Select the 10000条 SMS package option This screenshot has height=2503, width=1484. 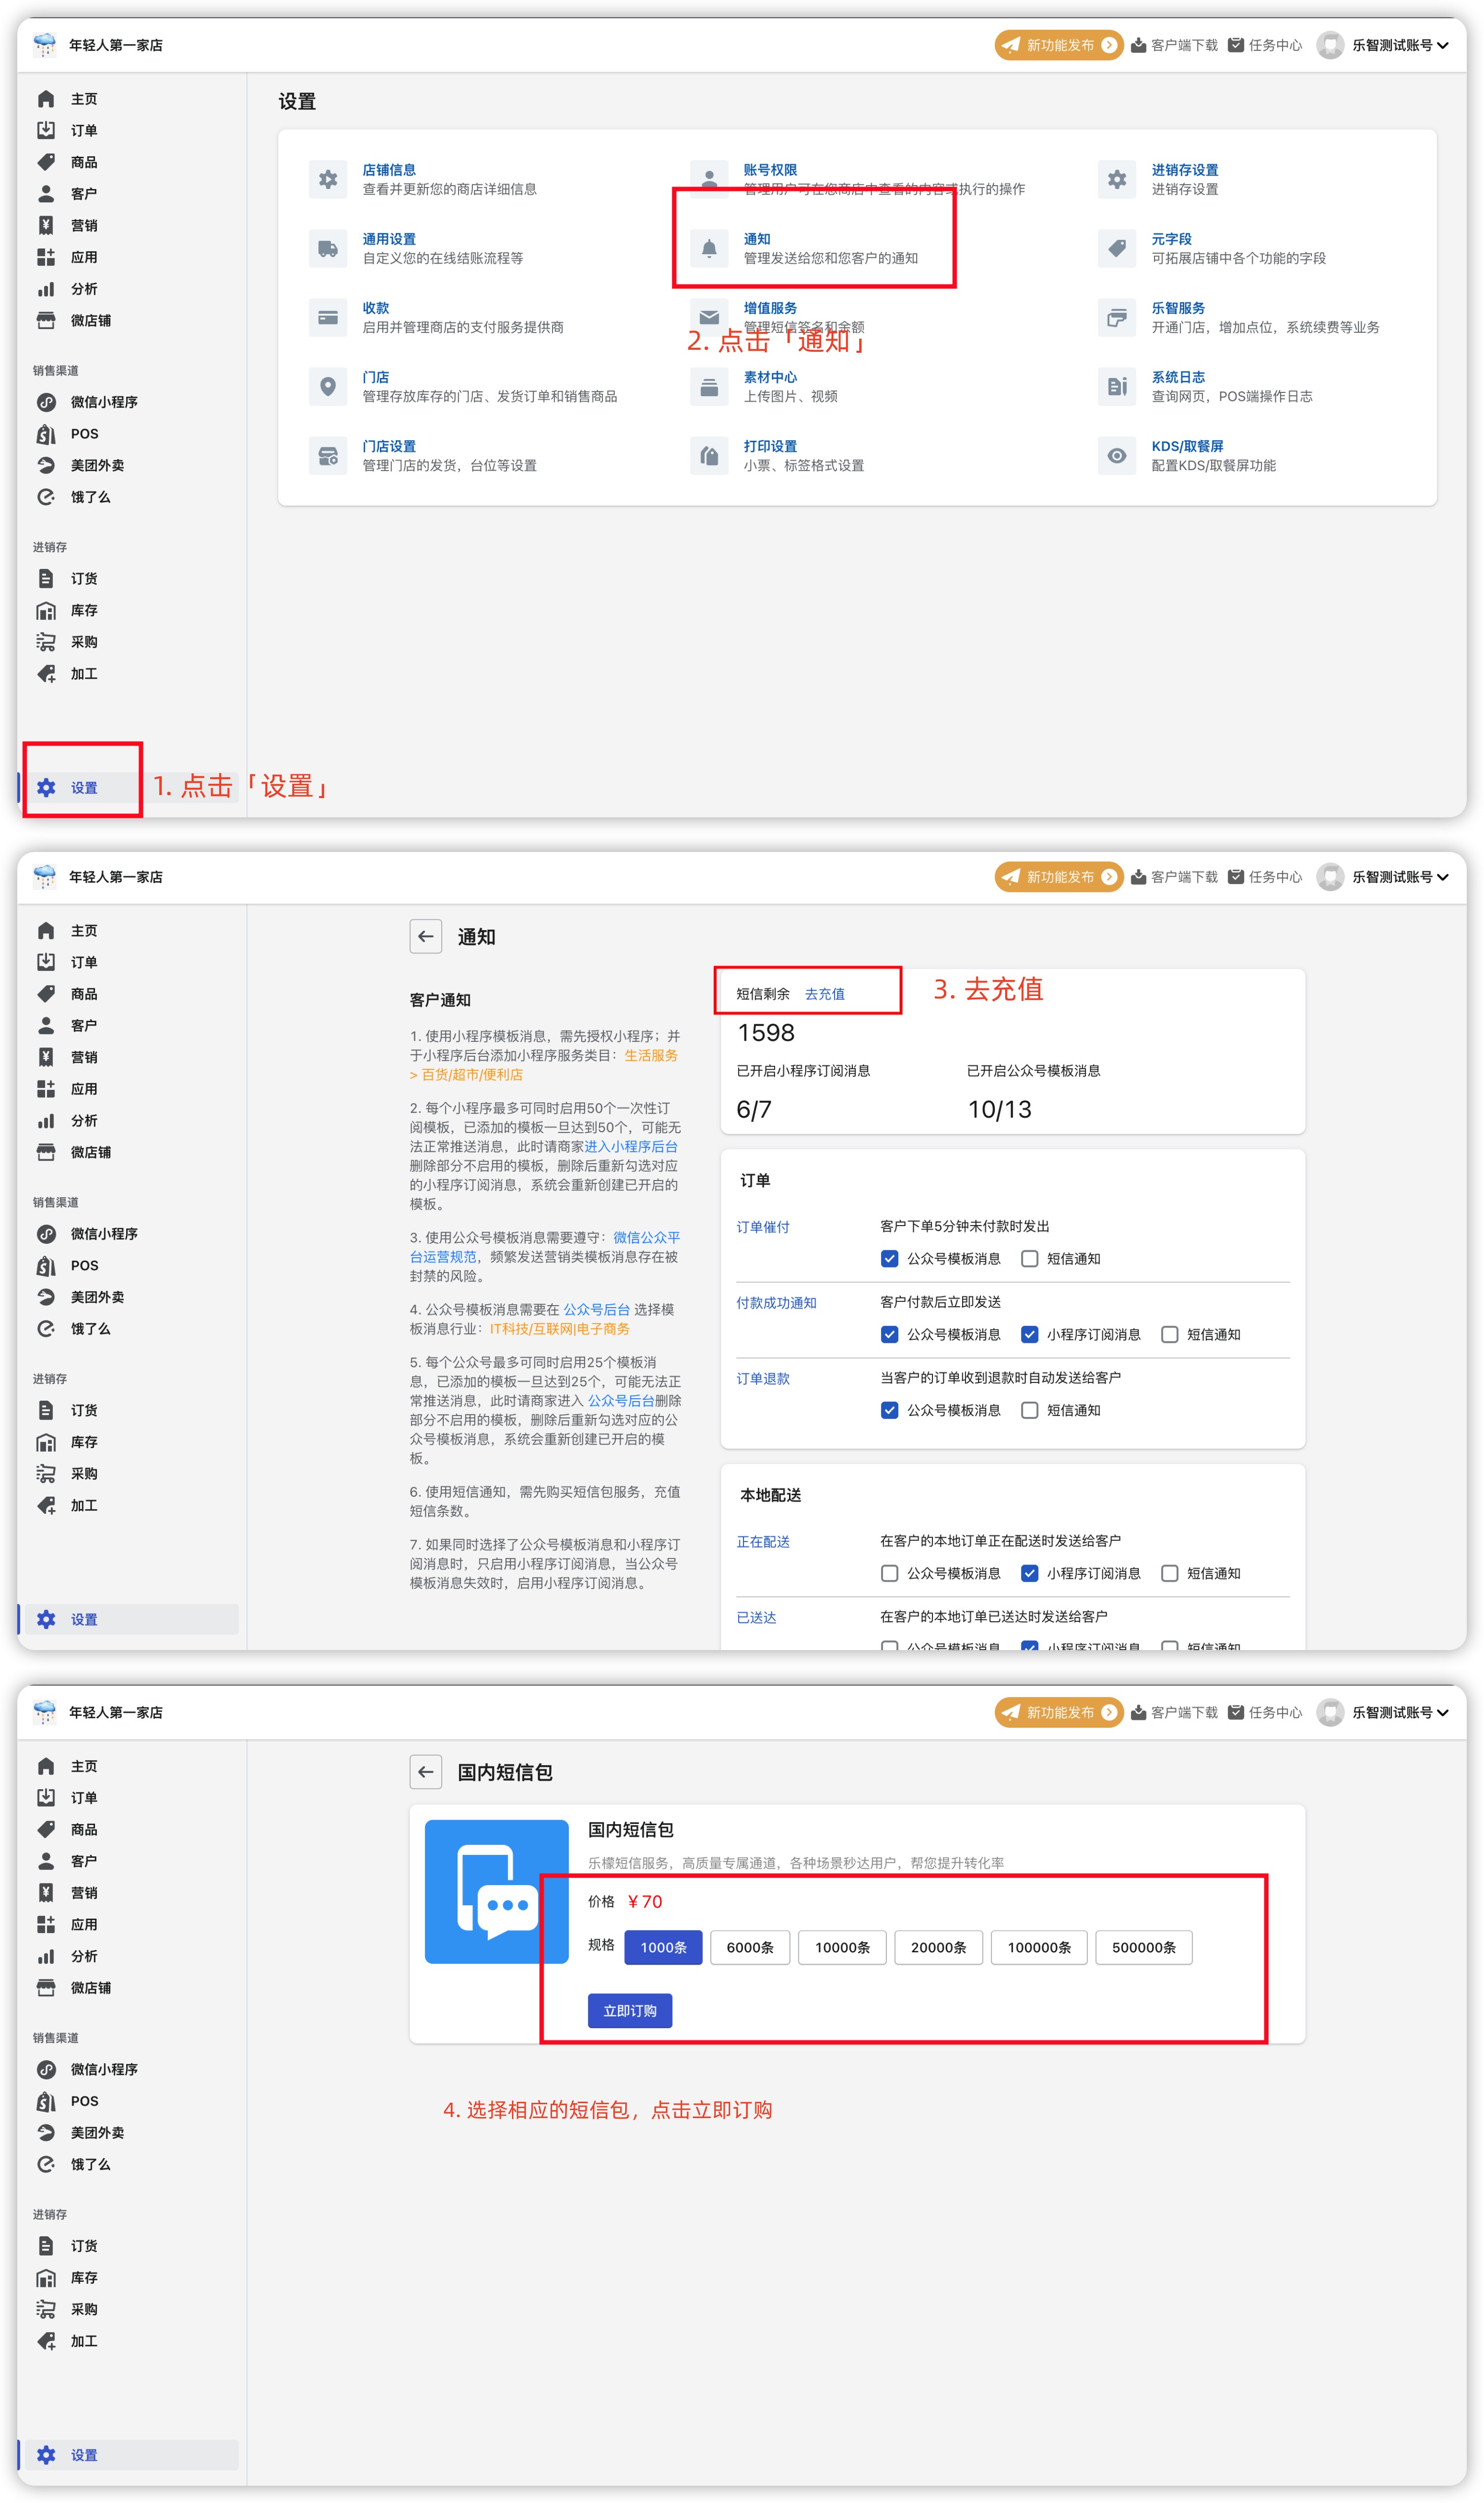tap(842, 1947)
